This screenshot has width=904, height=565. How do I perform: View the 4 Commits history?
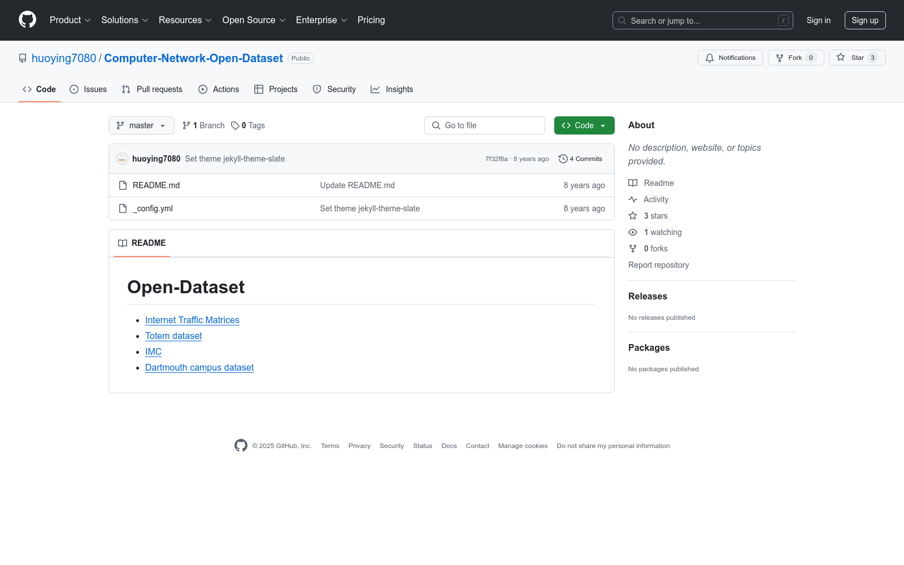click(x=580, y=159)
